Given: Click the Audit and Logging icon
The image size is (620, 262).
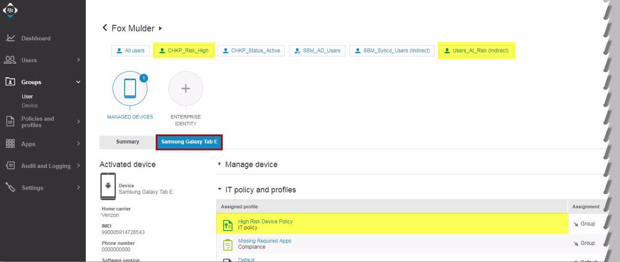Looking at the screenshot, I should click(x=10, y=166).
